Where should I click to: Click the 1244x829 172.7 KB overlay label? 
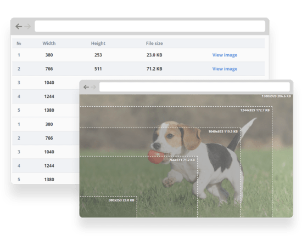(255, 110)
